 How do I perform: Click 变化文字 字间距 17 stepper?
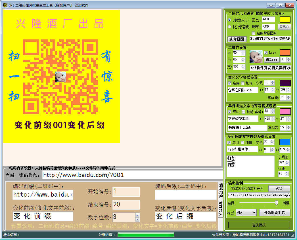(288, 98)
